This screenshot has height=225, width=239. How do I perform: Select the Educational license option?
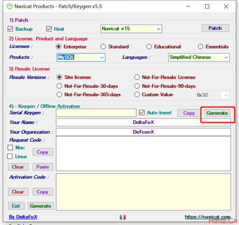pos(149,47)
